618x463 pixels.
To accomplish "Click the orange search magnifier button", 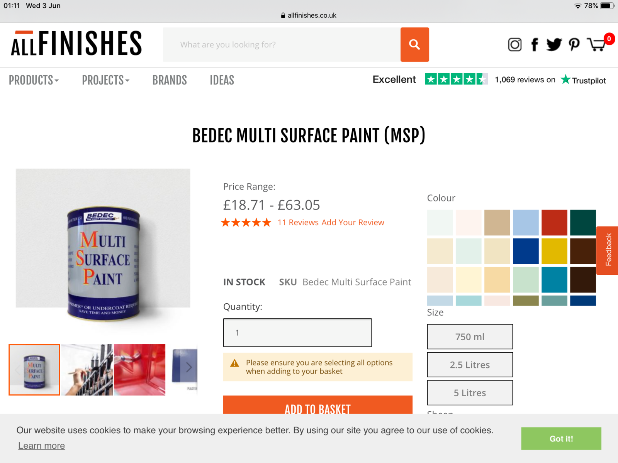I will [x=414, y=44].
